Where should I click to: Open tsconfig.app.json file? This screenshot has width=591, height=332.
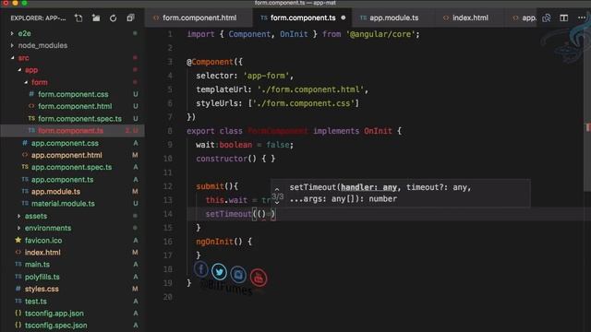[x=54, y=314]
